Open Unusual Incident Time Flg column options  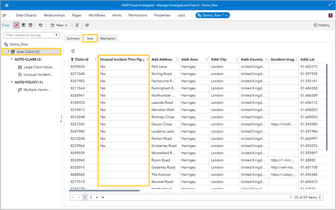[x=147, y=59]
